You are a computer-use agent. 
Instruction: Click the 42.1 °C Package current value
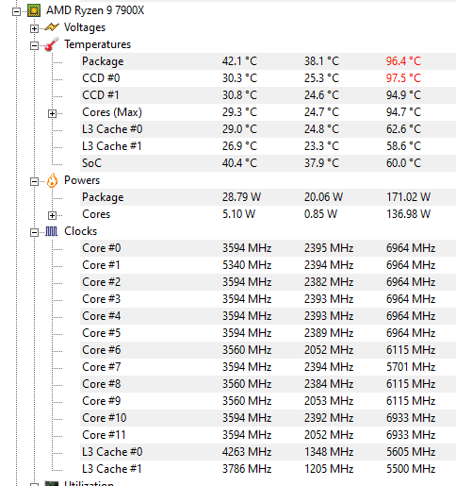(x=239, y=61)
